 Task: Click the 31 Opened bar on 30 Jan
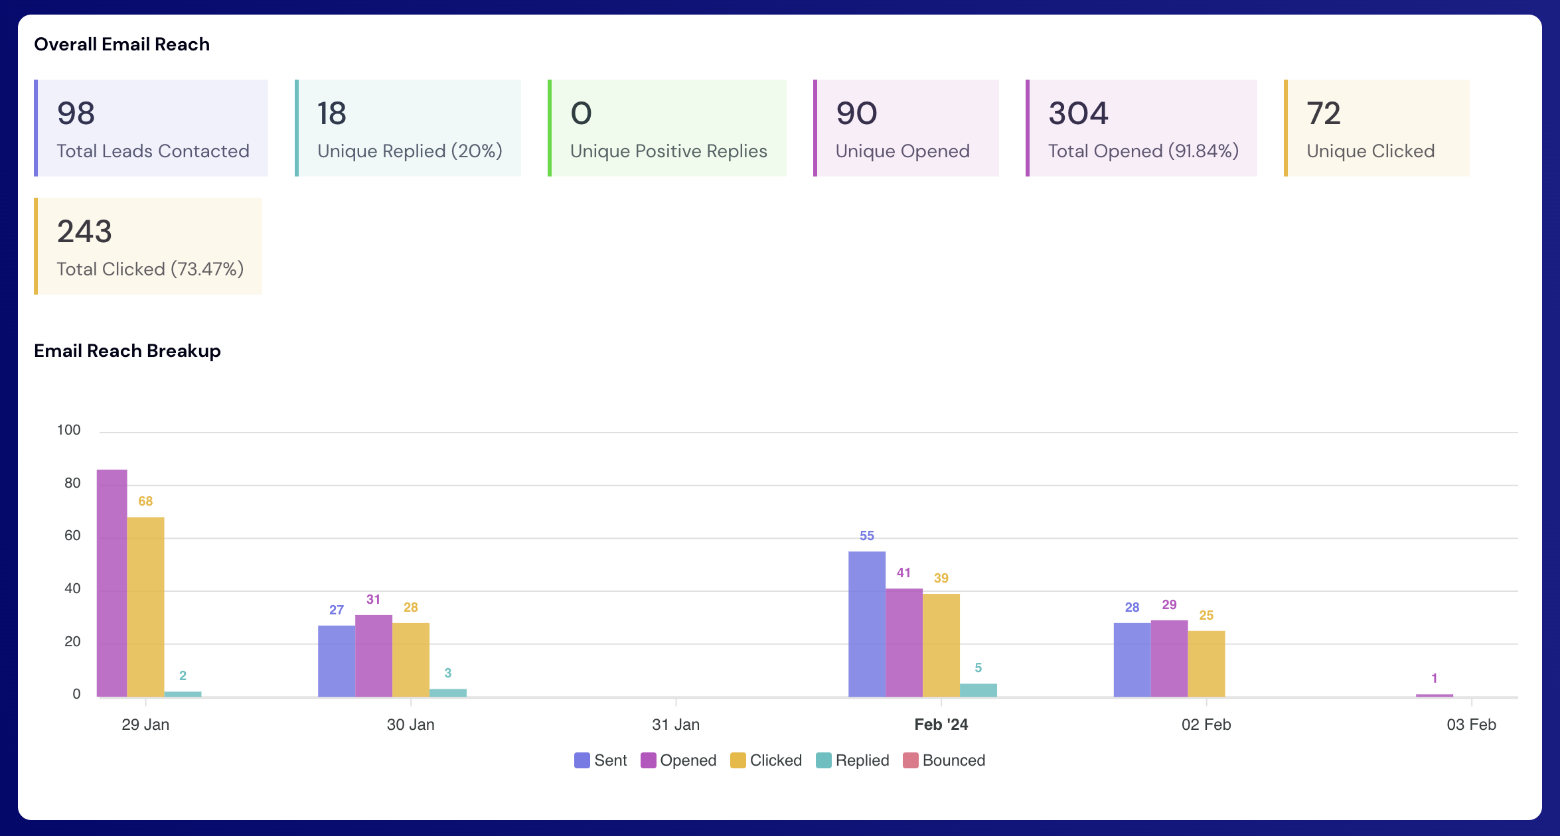click(x=374, y=656)
